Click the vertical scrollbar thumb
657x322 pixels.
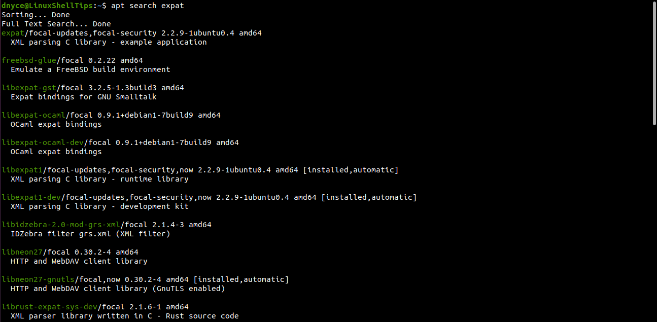click(654, 63)
